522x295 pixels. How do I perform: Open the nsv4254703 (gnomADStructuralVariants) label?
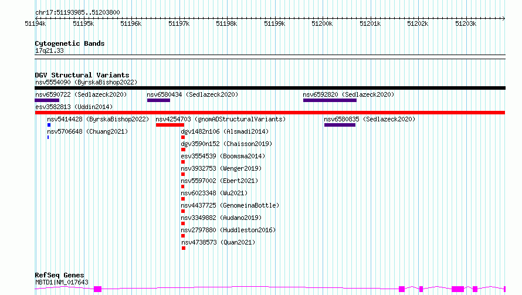[x=221, y=119]
